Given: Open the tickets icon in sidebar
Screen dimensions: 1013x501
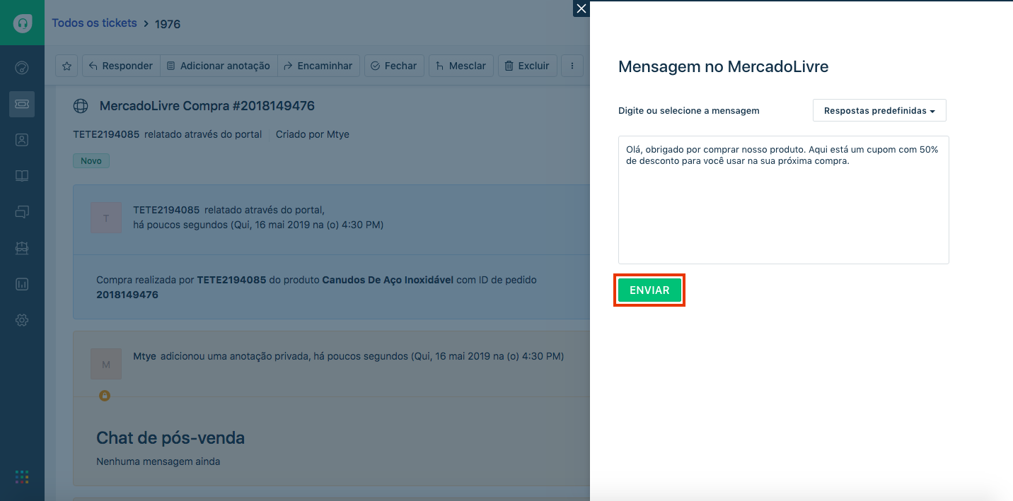Looking at the screenshot, I should pyautogui.click(x=22, y=104).
